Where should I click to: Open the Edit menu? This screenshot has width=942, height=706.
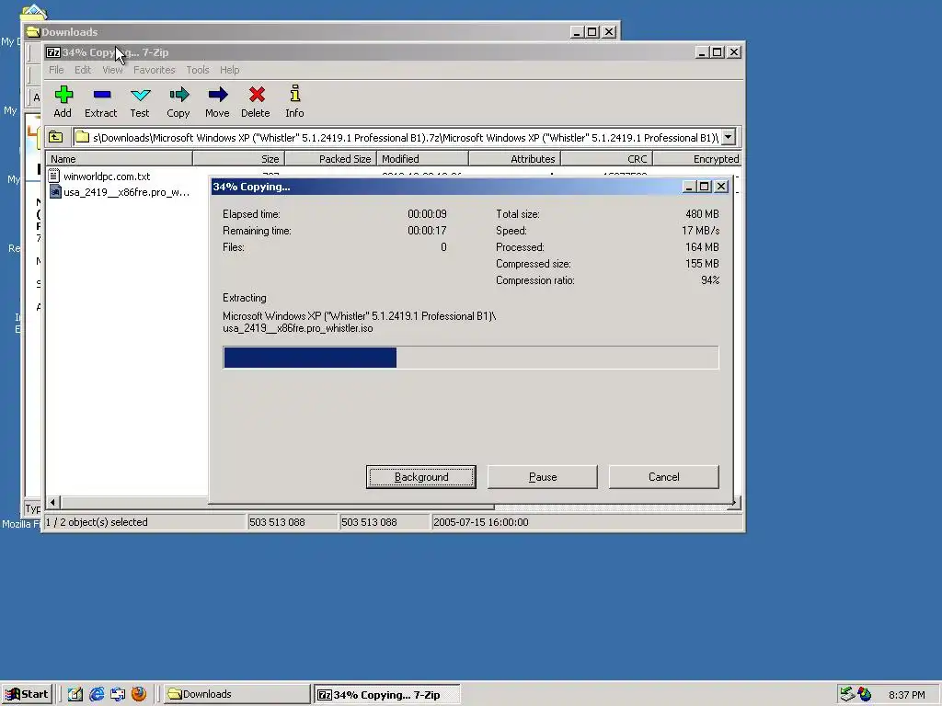[83, 70]
